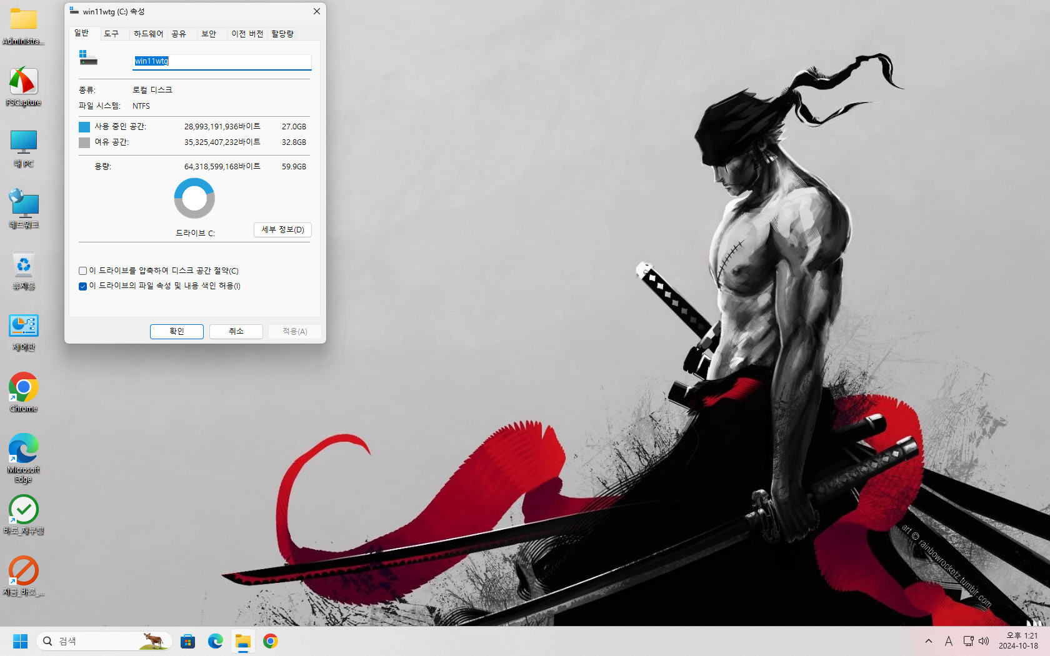Viewport: 1050px width, 656px height.
Task: Open Edge from the taskbar
Action: pyautogui.click(x=216, y=641)
